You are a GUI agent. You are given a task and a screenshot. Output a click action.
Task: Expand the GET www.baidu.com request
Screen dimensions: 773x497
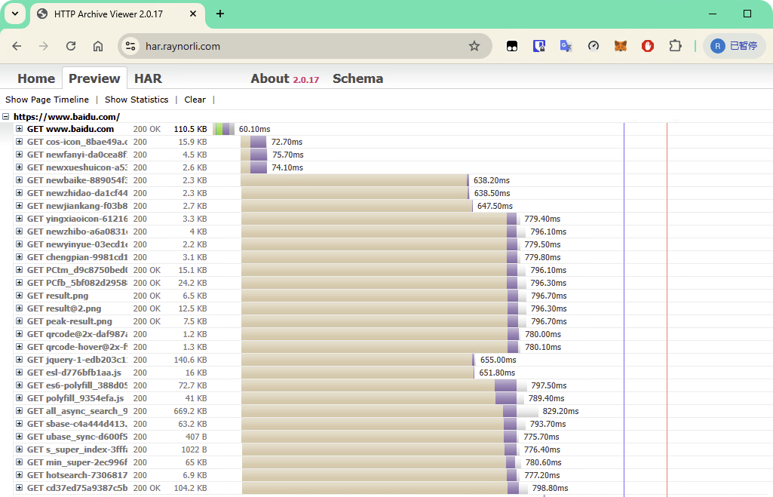pyautogui.click(x=19, y=129)
